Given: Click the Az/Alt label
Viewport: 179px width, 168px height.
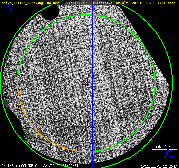Looking at the screenshot, I should tap(123, 3).
